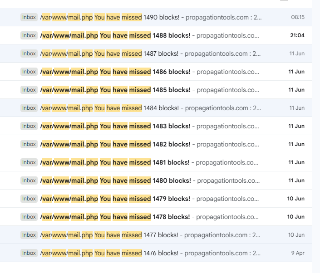Open the email about 1480 missed blocks
Viewport: 320px width, 273px height.
pos(156,180)
